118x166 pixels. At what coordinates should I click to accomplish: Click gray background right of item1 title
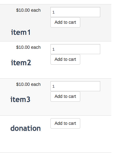[71, 34]
